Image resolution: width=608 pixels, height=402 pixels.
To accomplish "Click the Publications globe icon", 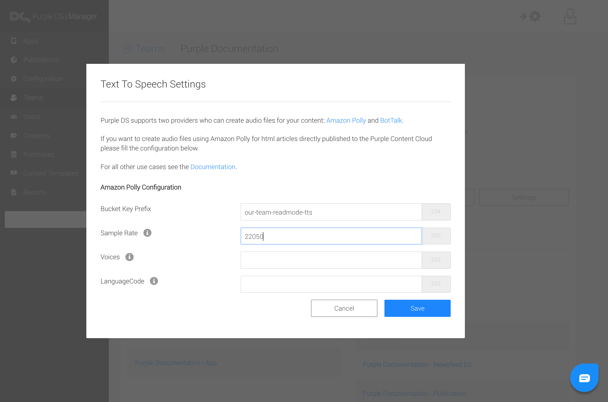I will pos(14,60).
